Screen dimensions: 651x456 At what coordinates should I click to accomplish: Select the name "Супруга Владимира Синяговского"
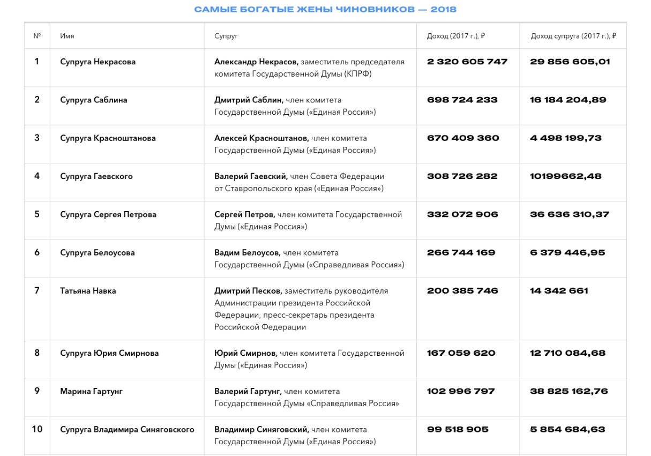[127, 429]
